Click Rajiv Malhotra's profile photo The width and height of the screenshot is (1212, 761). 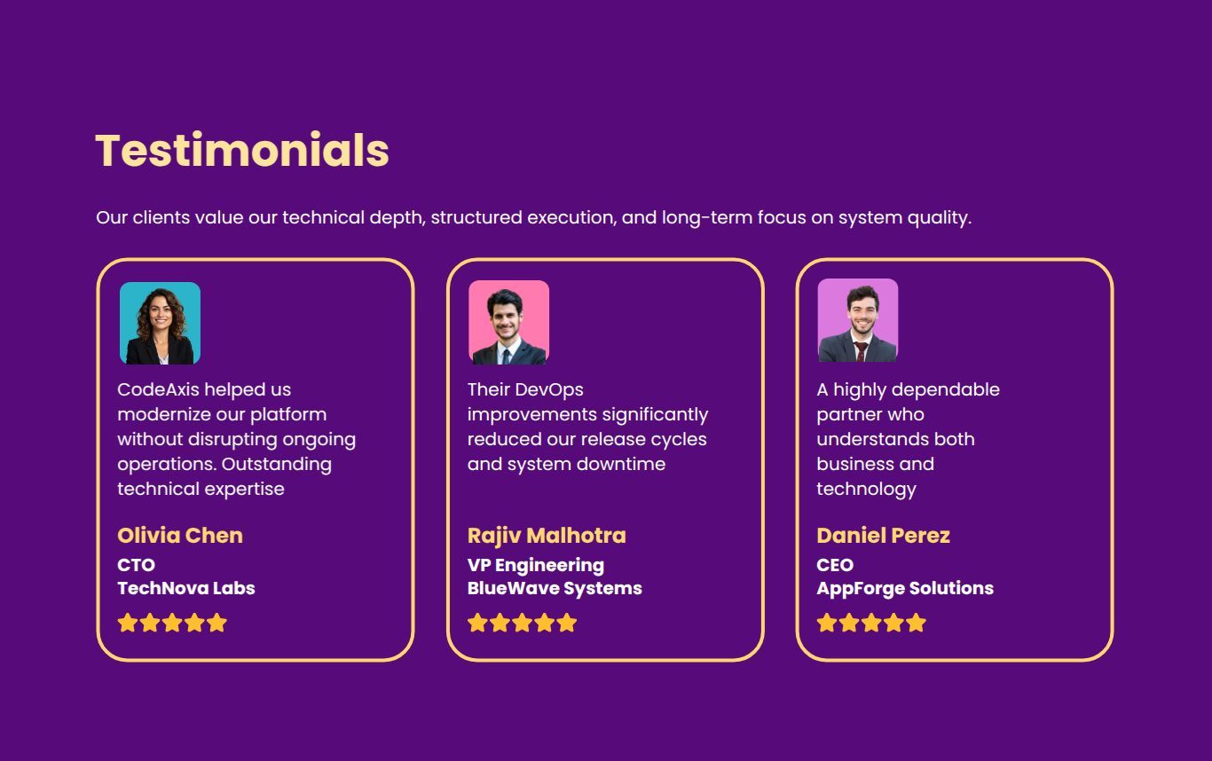coord(508,322)
